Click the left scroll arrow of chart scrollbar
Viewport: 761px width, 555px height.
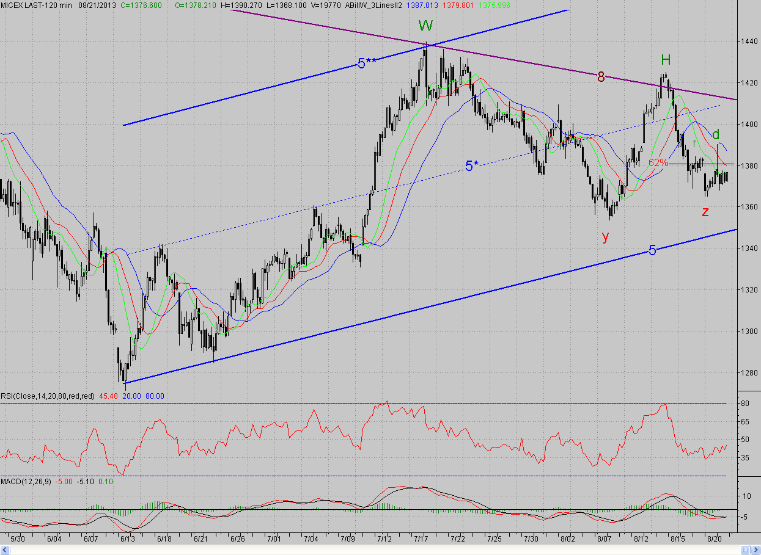(4, 551)
